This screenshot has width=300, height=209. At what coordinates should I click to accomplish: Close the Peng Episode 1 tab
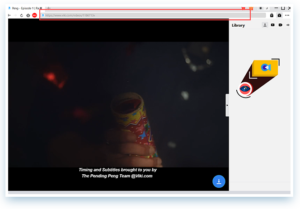click(x=41, y=8)
